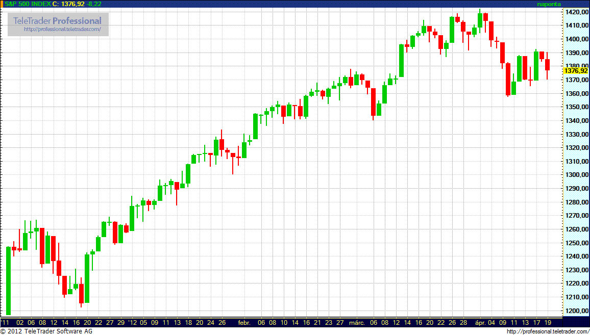Image resolution: width=590 pixels, height=336 pixels.
Task: Click the 19 date label on time axis
Action: [548, 322]
